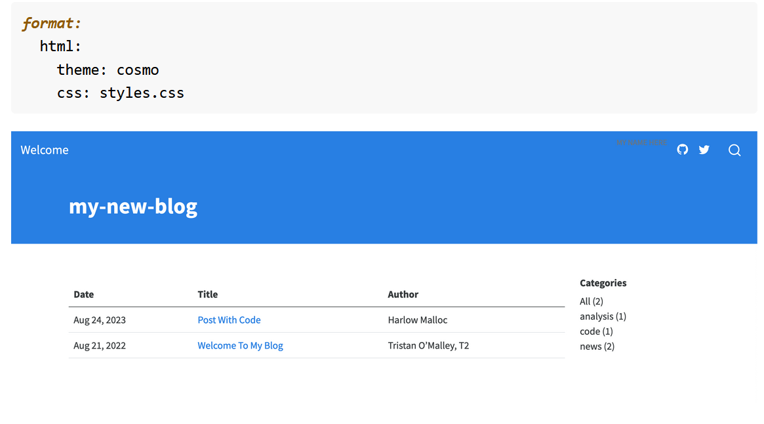Click the Aug 24, 2023 date cell

(100, 320)
